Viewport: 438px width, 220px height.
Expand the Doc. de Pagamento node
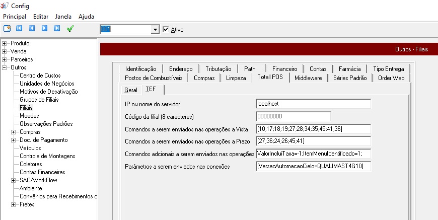point(13,140)
